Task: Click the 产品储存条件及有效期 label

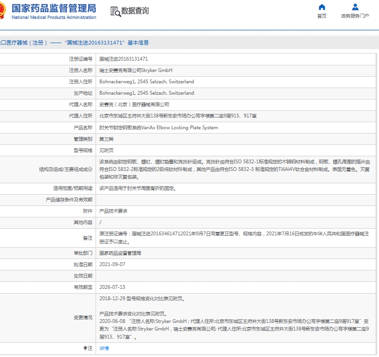Action: pyautogui.click(x=69, y=199)
